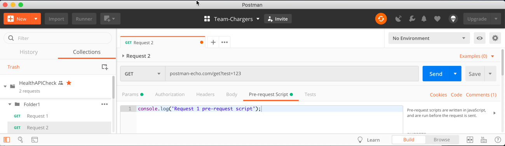Switch to the Headers tab

[205, 94]
